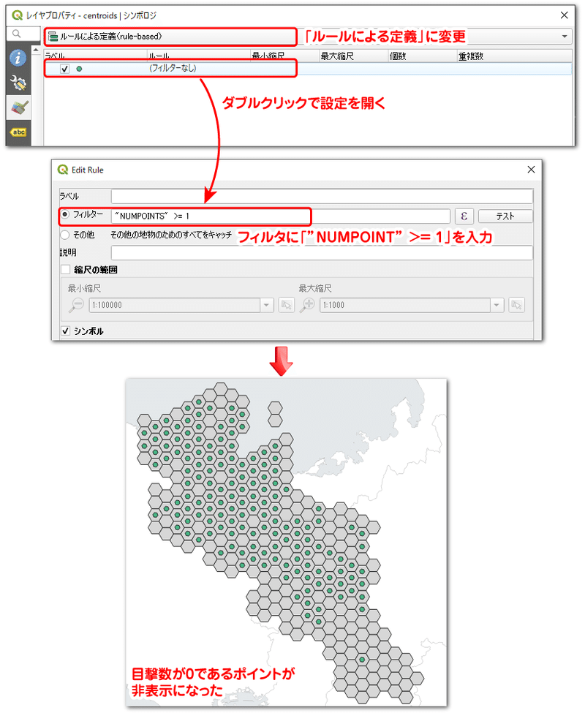Open the Labels abc icon tab
The width and height of the screenshot is (585, 713).
coord(18,132)
